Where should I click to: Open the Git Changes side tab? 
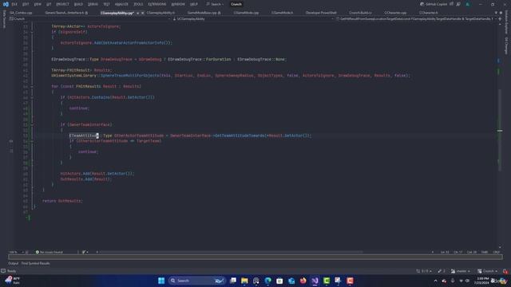point(506,45)
